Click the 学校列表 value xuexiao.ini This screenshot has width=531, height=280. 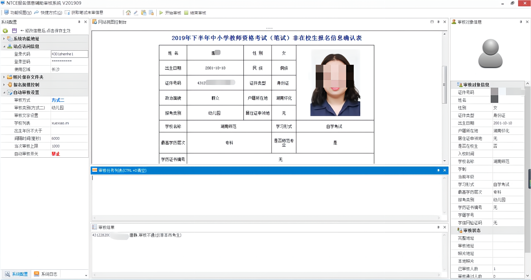click(69, 123)
